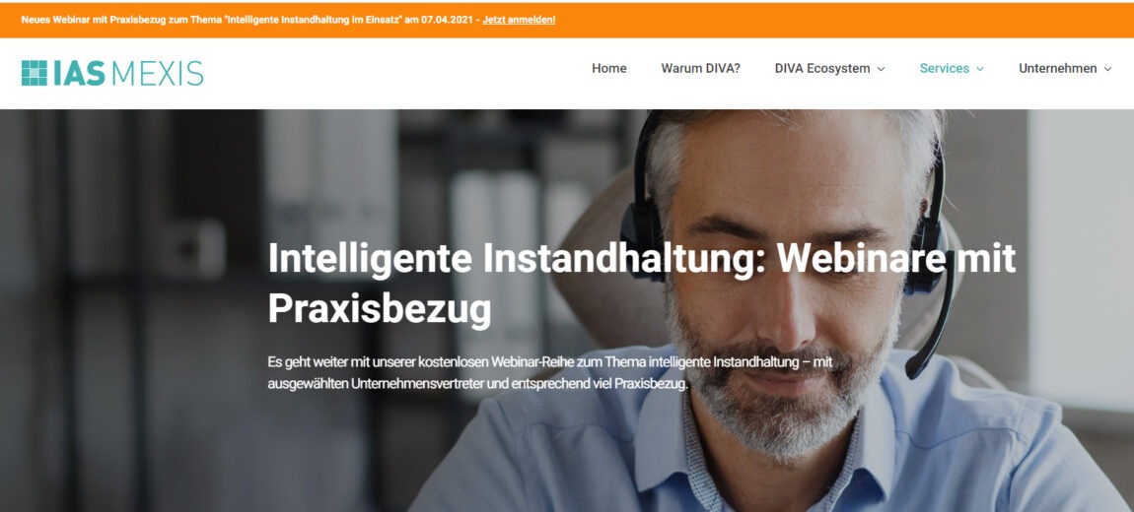Expand the chevron next to Services
This screenshot has width=1134, height=512.
(x=980, y=69)
